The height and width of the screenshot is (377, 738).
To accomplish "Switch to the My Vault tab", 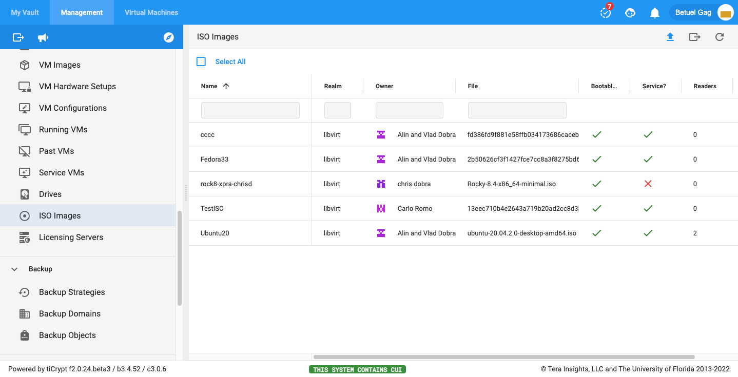I will coord(25,12).
